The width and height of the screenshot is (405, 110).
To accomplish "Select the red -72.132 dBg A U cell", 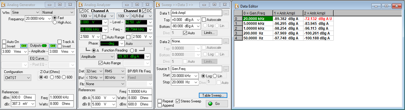I will (318, 18).
